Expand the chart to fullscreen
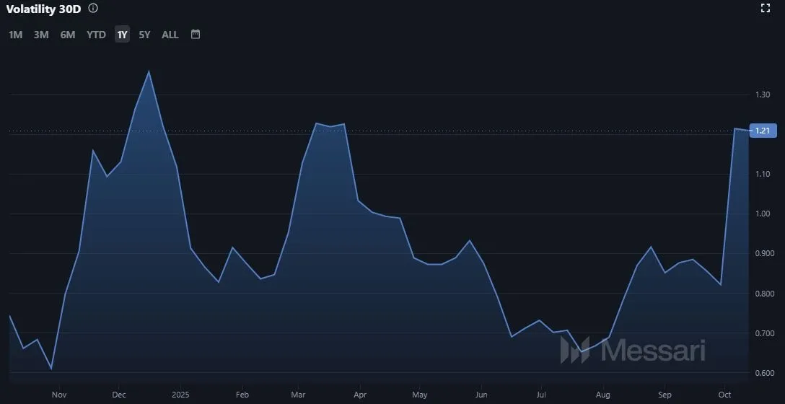The height and width of the screenshot is (404, 785). tap(766, 9)
